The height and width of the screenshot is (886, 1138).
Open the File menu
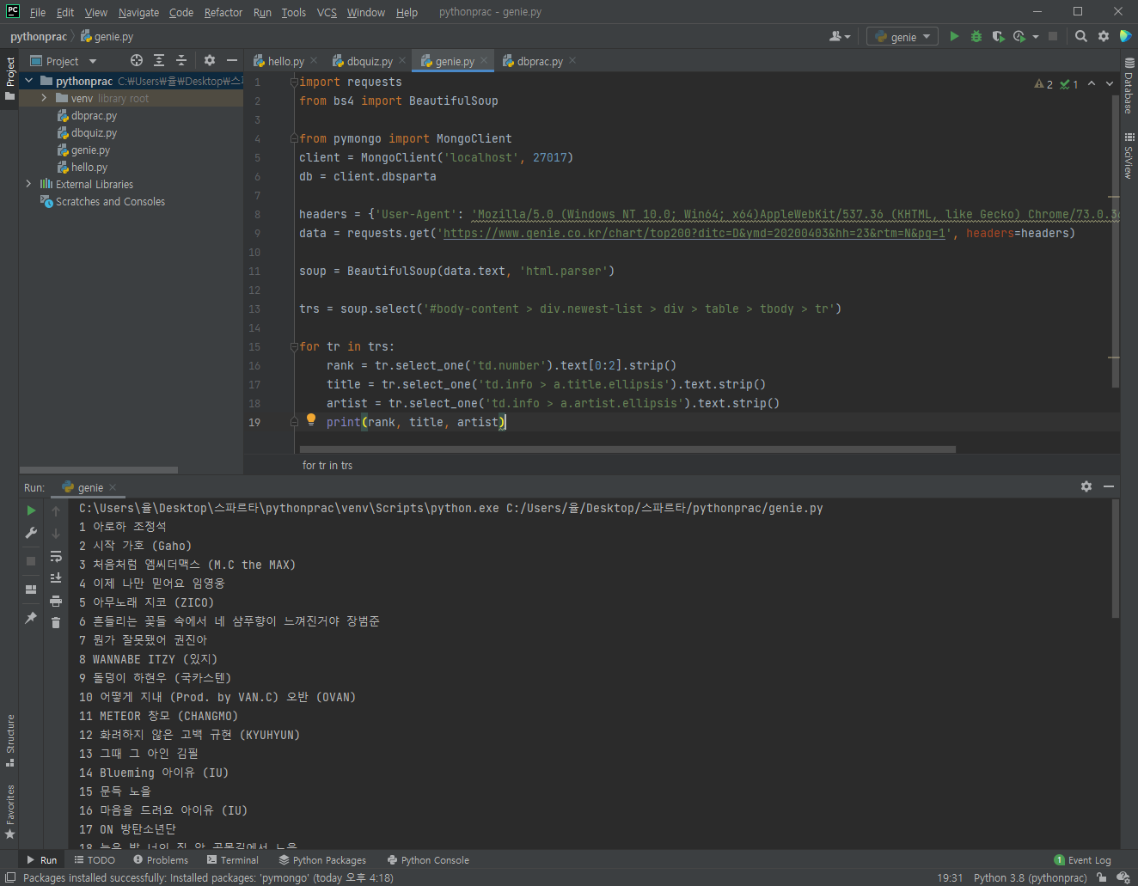[x=38, y=12]
